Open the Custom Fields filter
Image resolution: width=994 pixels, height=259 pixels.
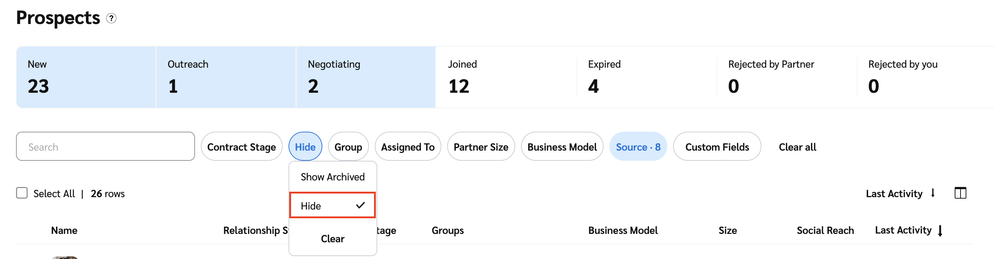pyautogui.click(x=717, y=147)
